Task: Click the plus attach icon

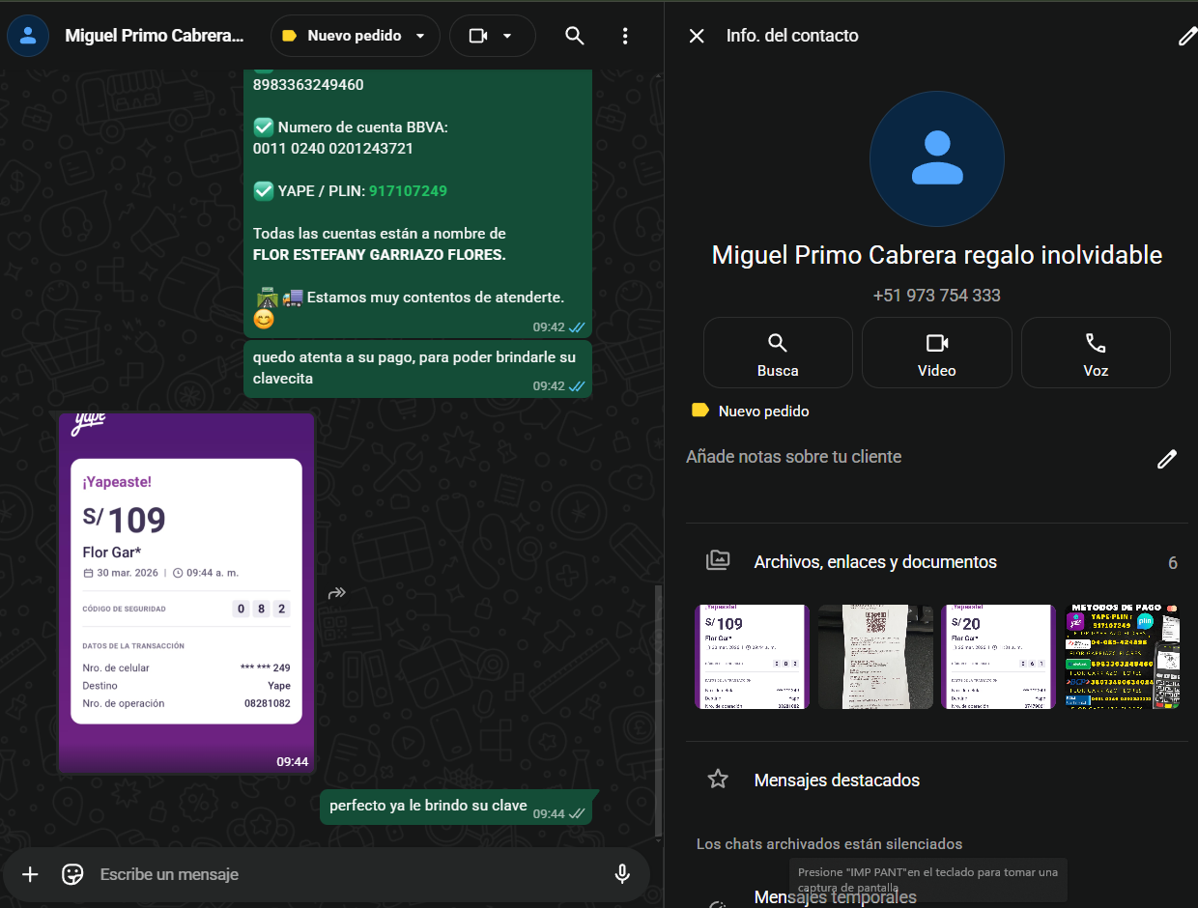Action: coord(30,874)
